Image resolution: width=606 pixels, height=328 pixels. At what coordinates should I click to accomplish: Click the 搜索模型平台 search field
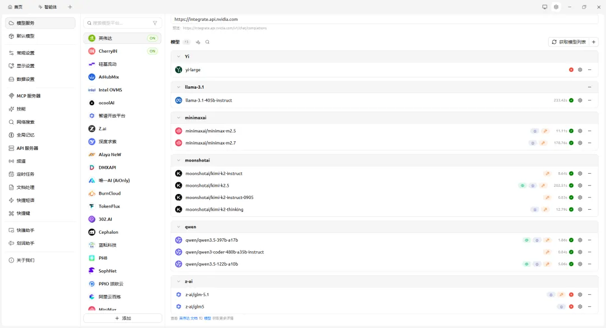122,23
